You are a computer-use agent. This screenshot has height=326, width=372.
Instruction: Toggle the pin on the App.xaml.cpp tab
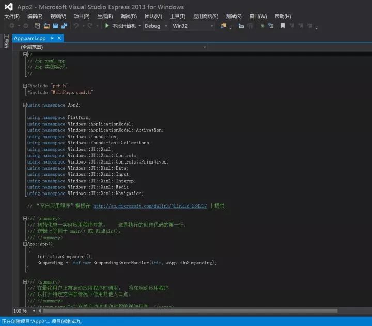(52, 38)
